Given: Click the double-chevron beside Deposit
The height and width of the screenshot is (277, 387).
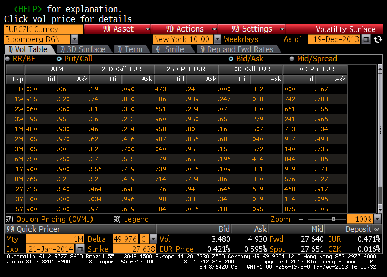Looking at the screenshot, I should [x=376, y=229].
